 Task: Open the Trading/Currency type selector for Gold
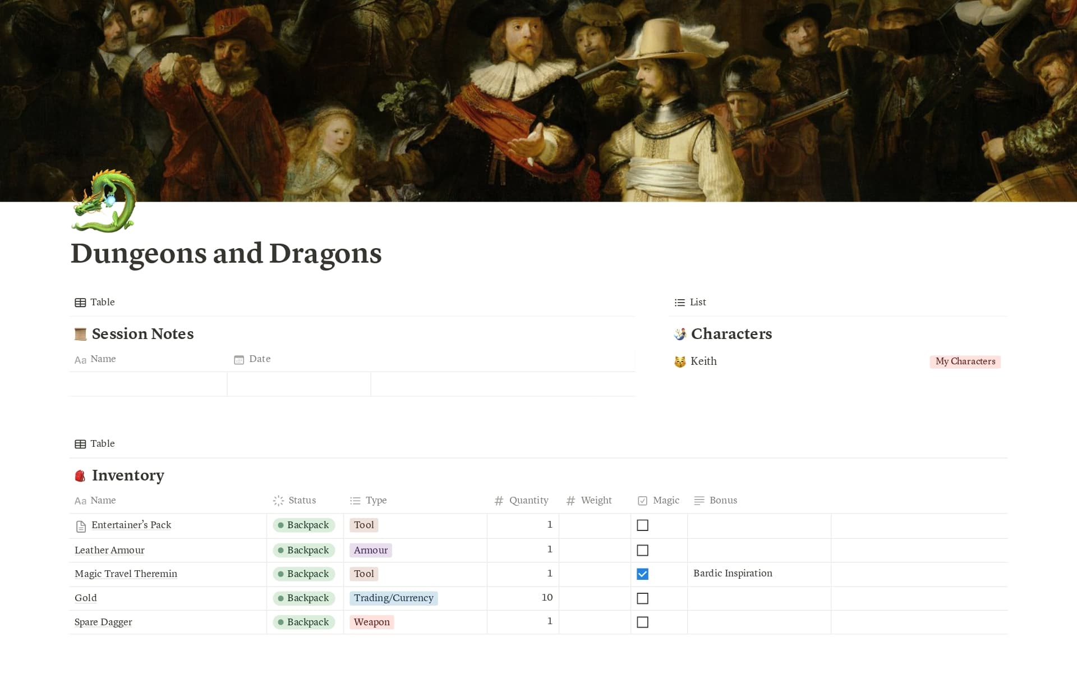[x=393, y=598]
